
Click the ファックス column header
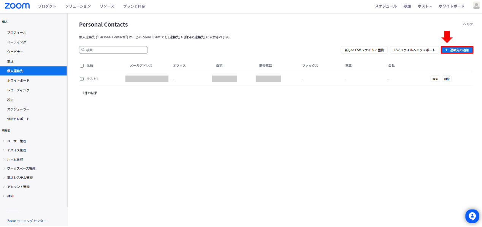[310, 66]
